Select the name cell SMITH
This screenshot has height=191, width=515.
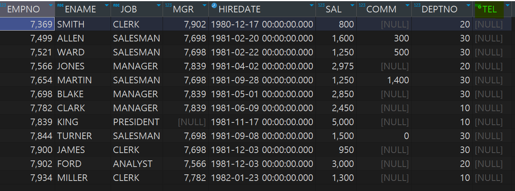(x=83, y=24)
